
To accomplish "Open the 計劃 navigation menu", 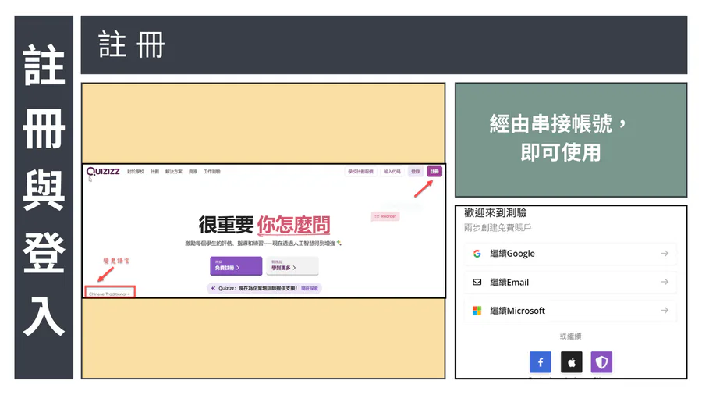I will coord(154,172).
